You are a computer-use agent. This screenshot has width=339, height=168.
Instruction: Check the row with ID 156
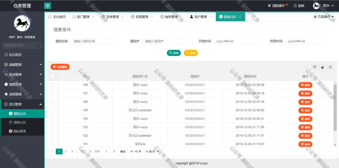52,102
